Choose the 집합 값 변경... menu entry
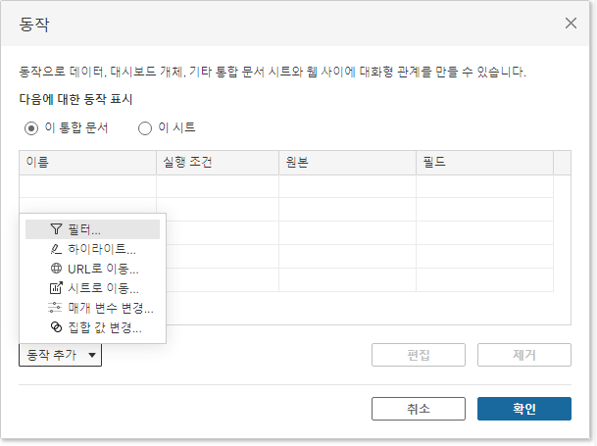Viewport: 597px width, 446px height. (92, 327)
